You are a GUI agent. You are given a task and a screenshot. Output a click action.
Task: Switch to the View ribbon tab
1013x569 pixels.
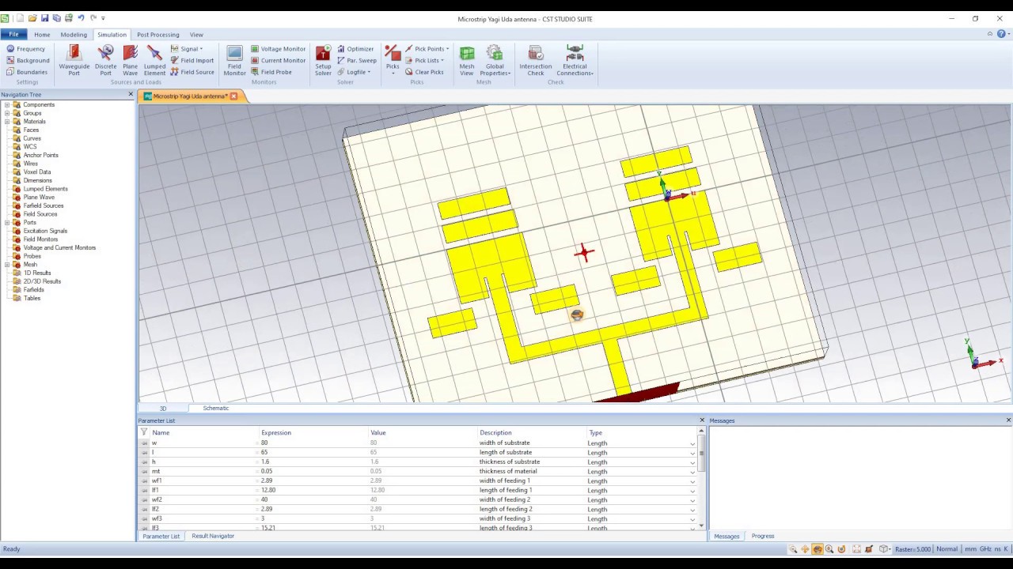(x=196, y=35)
